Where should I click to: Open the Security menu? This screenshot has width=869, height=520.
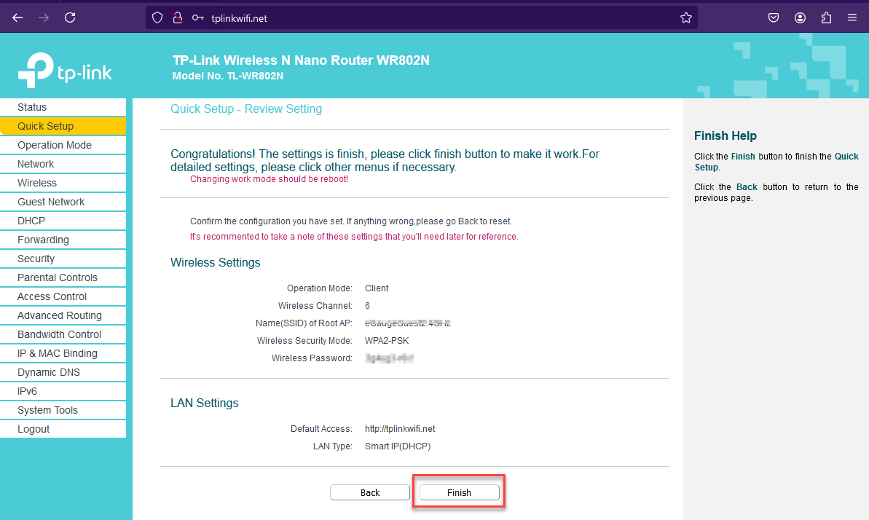63,259
